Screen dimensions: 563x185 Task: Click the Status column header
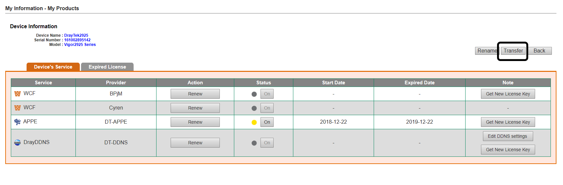[264, 83]
